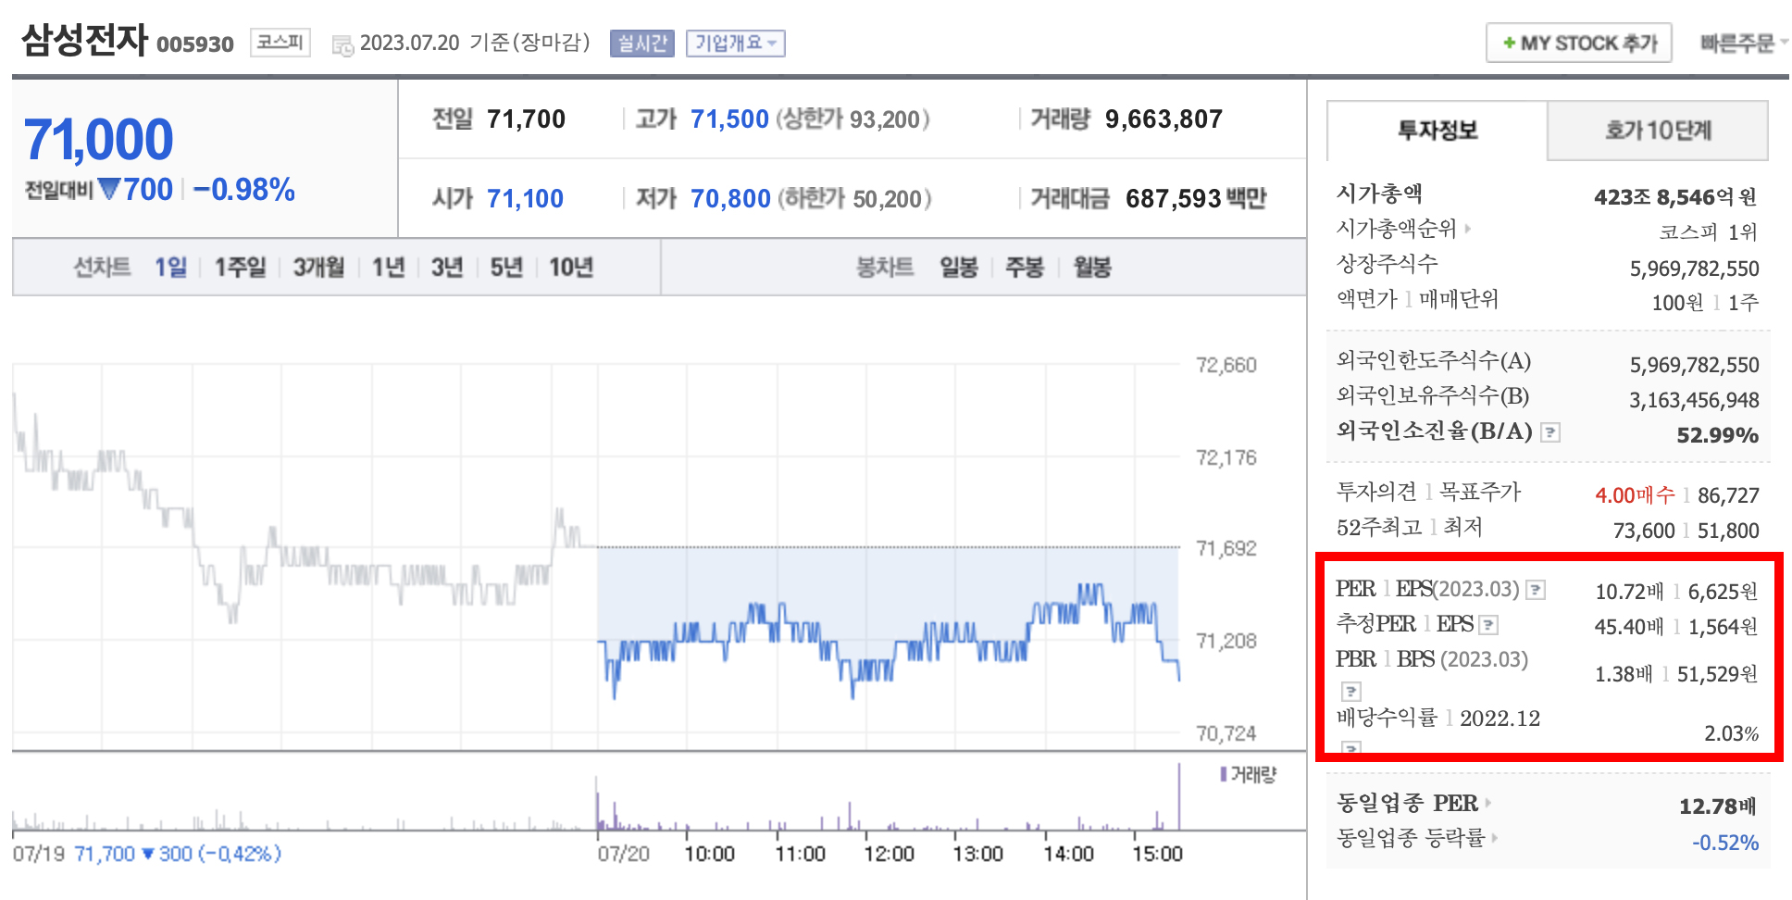Click the stock code 005930
The height and width of the screenshot is (900, 1792).
[x=195, y=44]
